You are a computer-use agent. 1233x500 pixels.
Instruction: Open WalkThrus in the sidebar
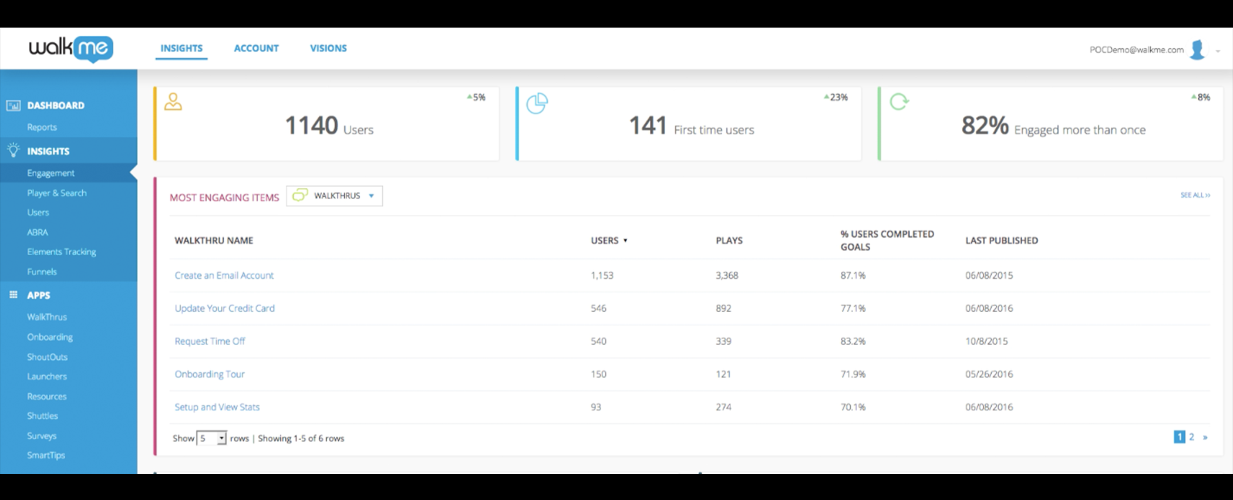click(46, 316)
